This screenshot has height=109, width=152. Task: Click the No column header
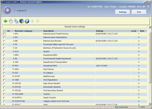pyautogui.click(x=8, y=31)
